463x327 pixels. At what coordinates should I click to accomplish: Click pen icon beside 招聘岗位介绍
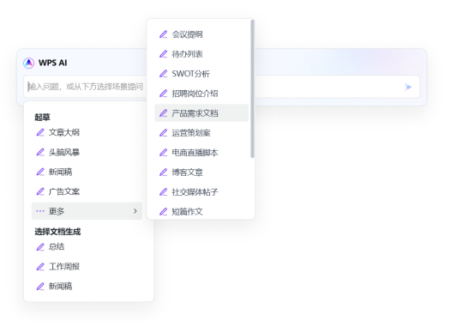pos(163,94)
